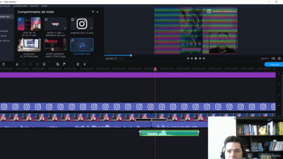Step back one frame in the preview
Image resolution: width=283 pixels, height=159 pixels.
pos(192,58)
